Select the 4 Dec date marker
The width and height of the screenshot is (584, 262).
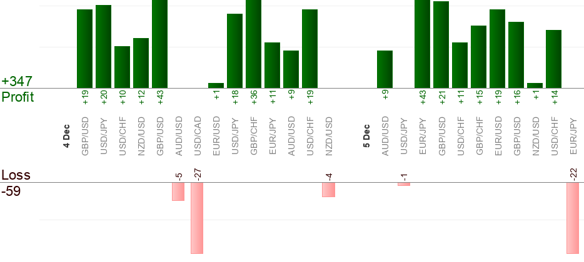point(66,137)
